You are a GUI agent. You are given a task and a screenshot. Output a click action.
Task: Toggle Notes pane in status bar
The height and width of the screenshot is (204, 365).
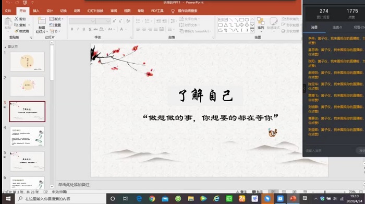241,191
